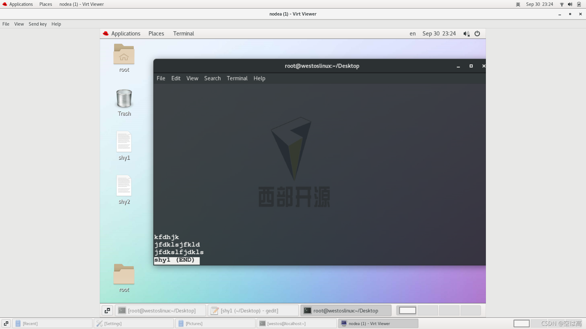Screen dimensions: 586x329
Task: Click host clock Sep 30 23:24
Action: pyautogui.click(x=540, y=4)
